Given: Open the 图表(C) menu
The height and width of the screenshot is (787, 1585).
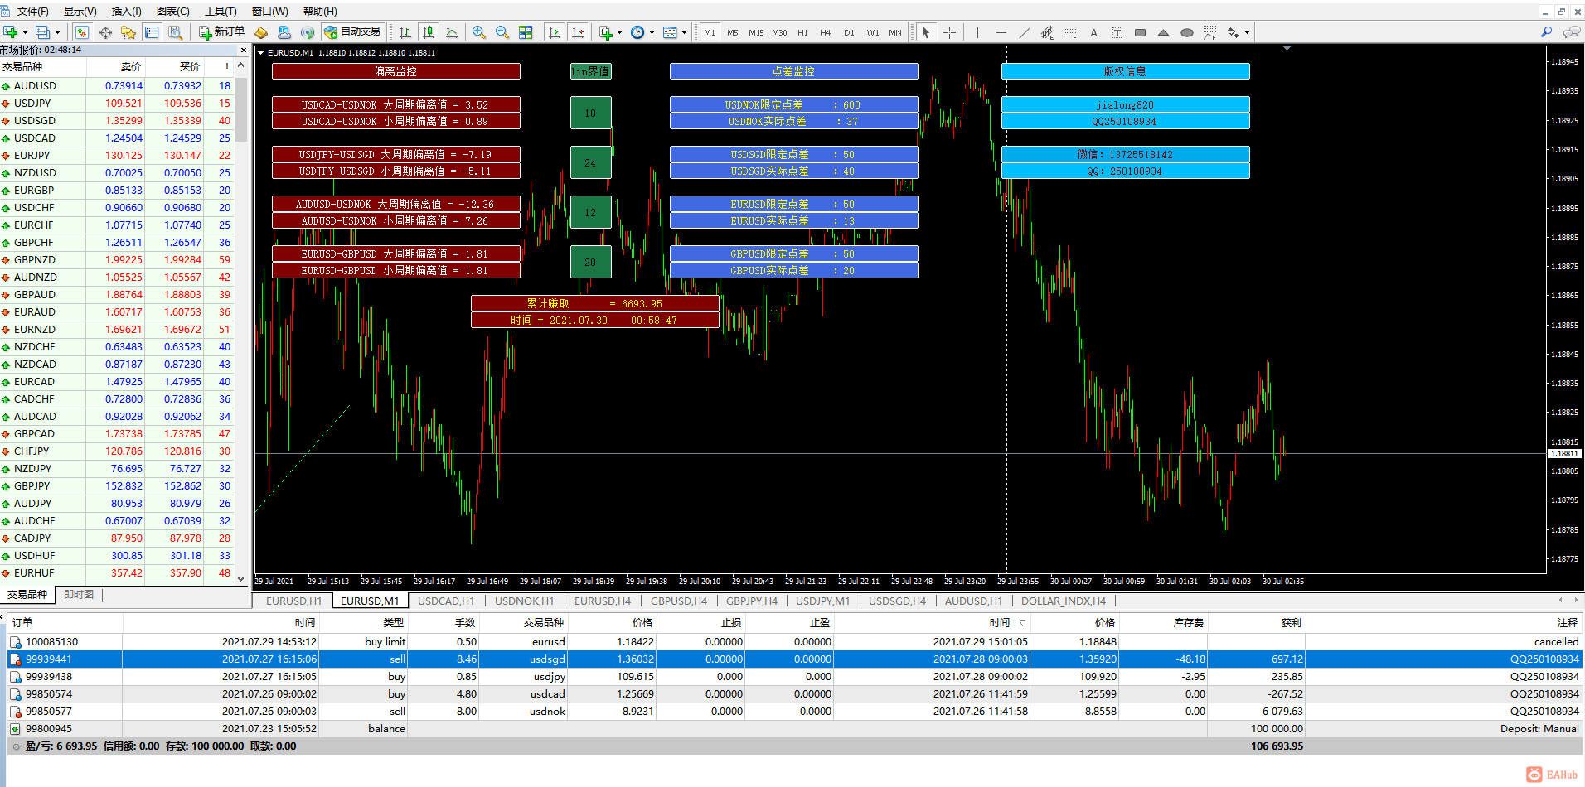Looking at the screenshot, I should pos(173,11).
